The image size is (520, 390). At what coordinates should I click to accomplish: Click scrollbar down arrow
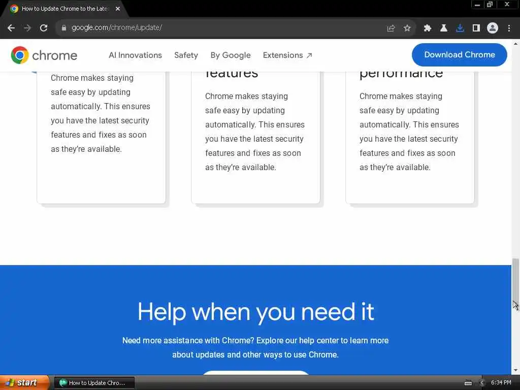(515, 370)
